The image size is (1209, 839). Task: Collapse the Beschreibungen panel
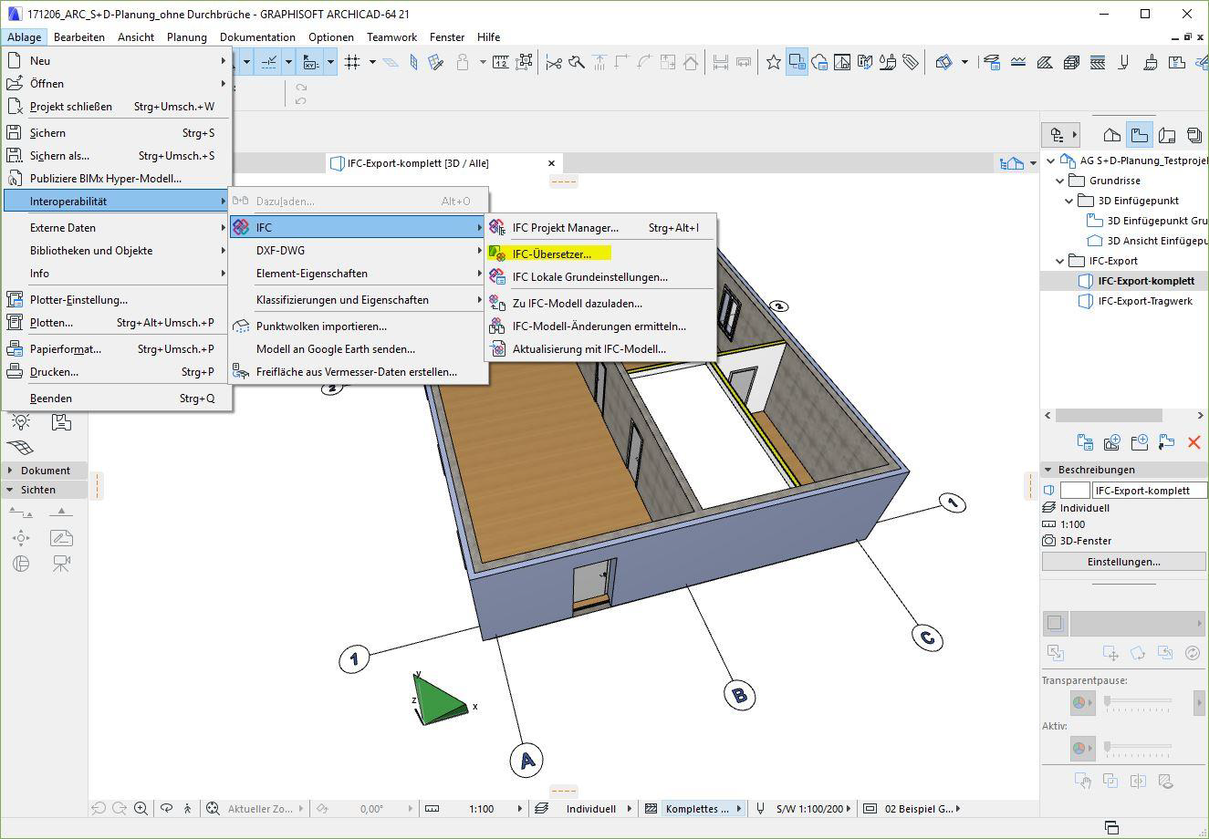click(x=1048, y=470)
